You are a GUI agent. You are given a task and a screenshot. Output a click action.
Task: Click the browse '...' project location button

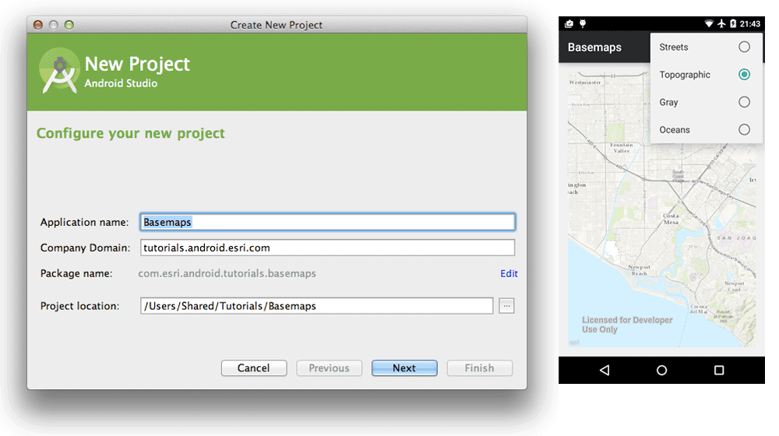coord(506,306)
